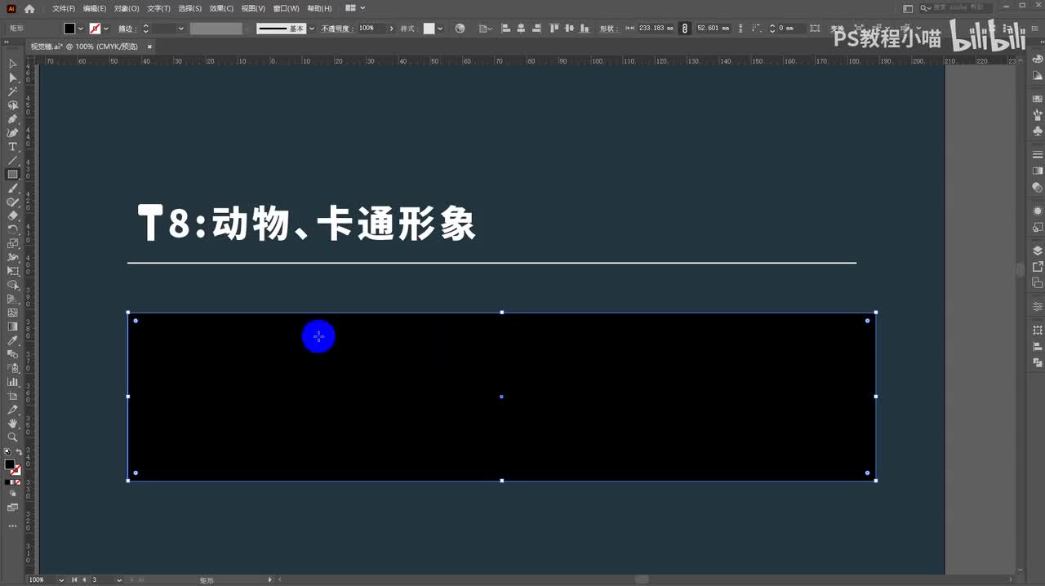Select the Curvature tool

[x=12, y=132]
